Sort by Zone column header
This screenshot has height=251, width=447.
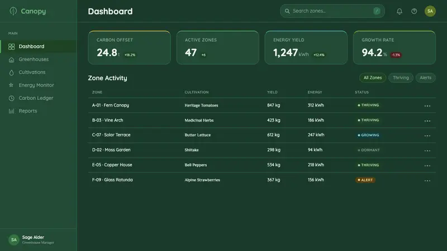[97, 92]
